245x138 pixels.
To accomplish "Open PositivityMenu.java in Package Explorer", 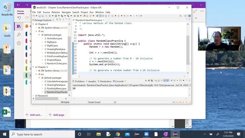I will coord(56,89).
